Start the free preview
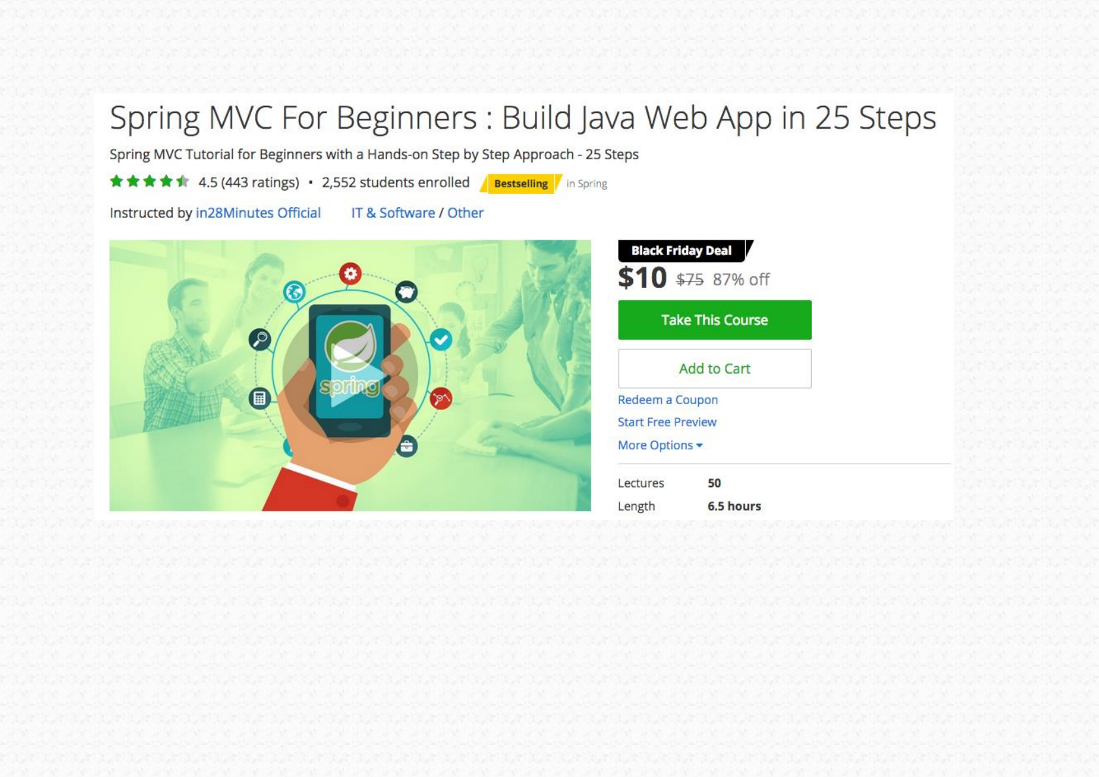 tap(667, 422)
